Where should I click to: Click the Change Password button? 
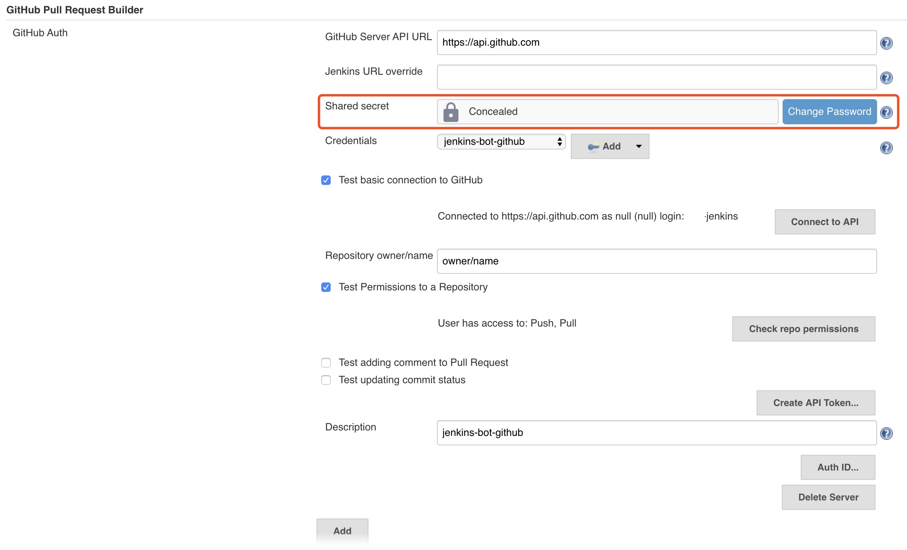pos(829,112)
